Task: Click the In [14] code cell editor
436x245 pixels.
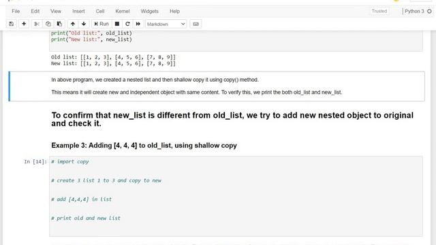Action: 236,196
